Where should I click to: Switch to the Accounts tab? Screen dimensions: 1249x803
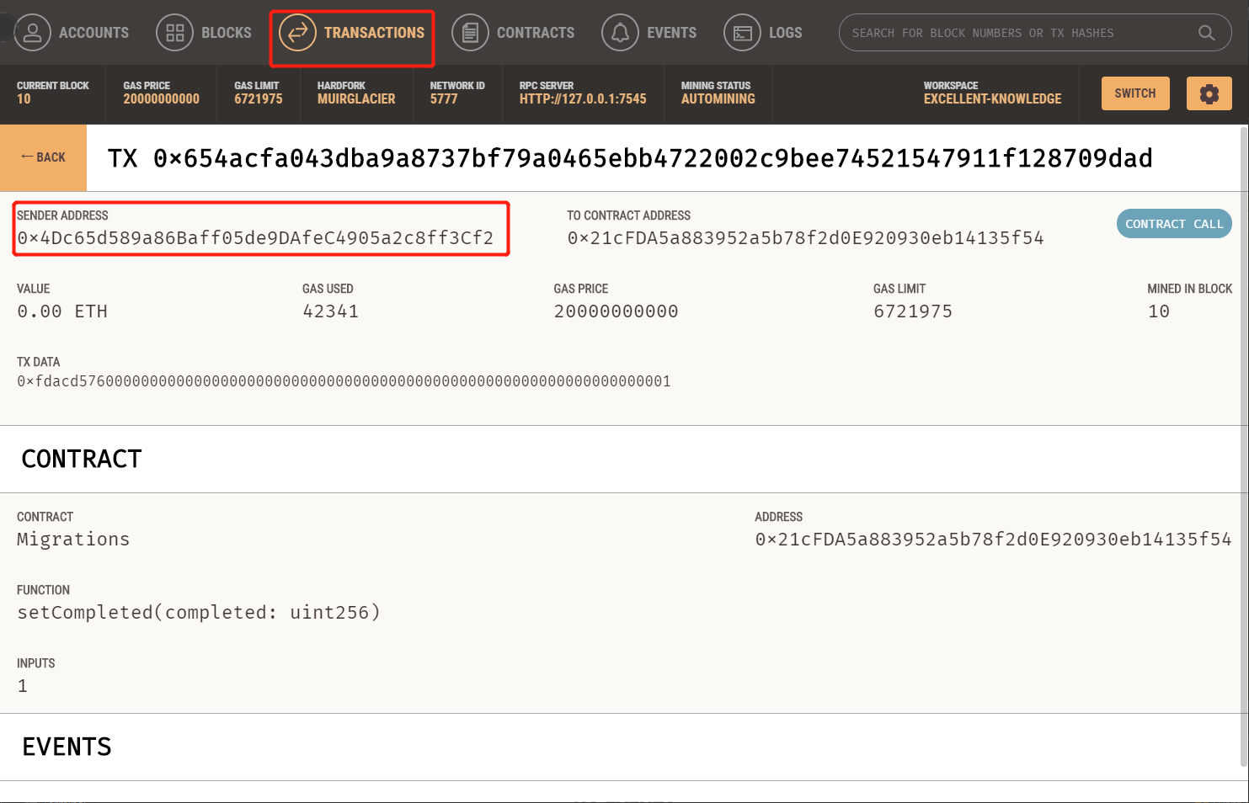pos(93,33)
